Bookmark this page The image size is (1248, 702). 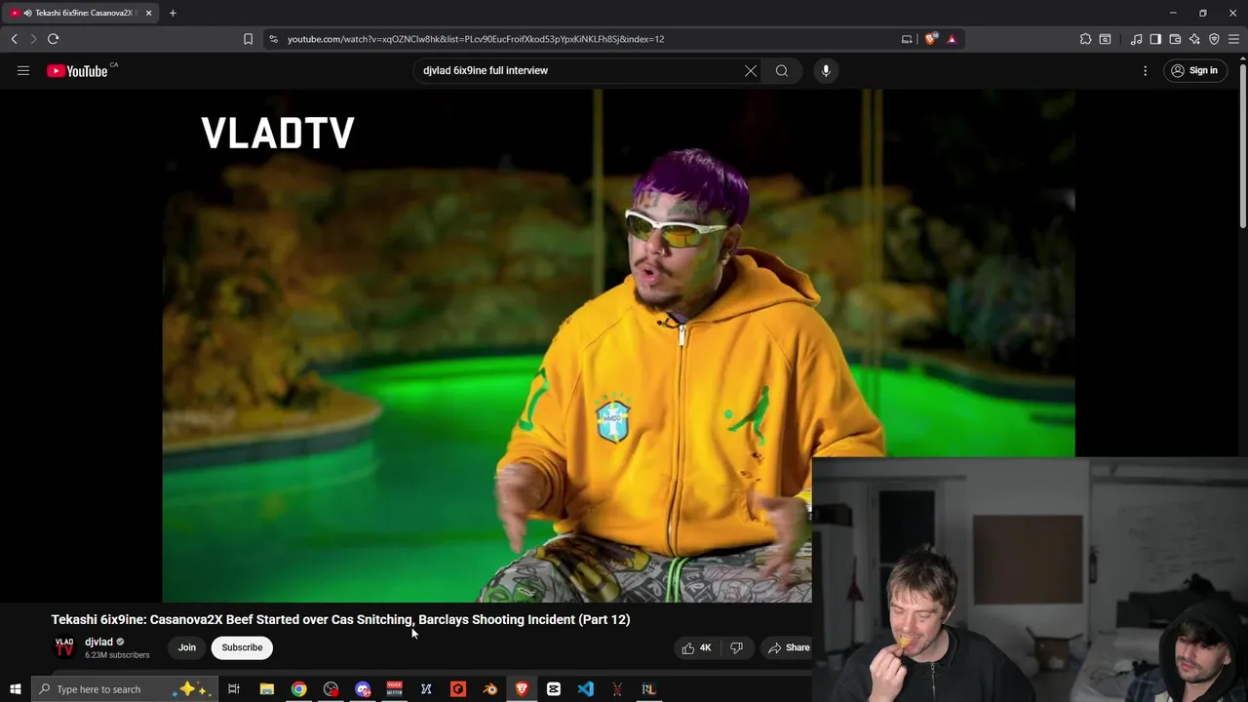pyautogui.click(x=248, y=39)
